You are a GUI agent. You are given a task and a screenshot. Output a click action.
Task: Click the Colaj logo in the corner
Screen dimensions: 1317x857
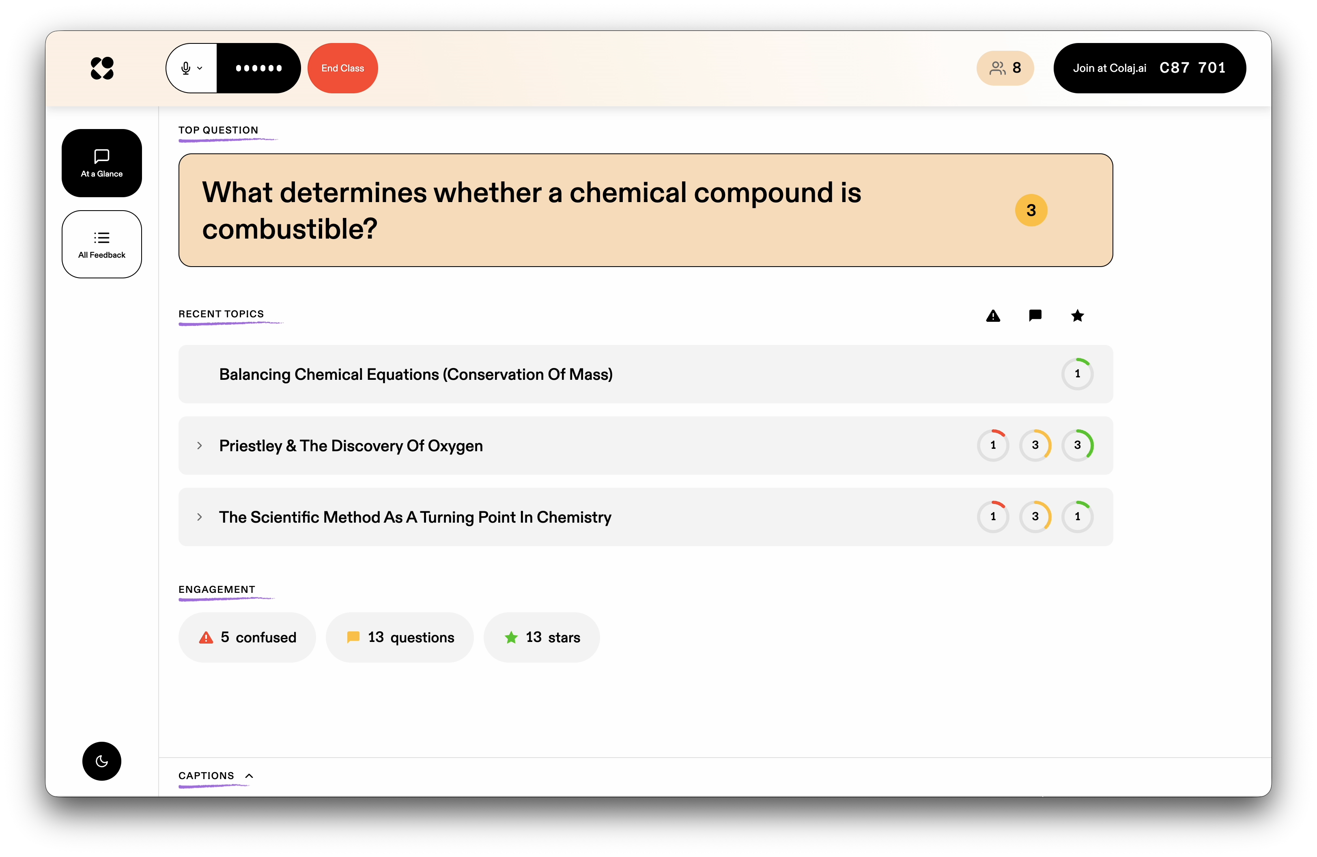point(102,67)
